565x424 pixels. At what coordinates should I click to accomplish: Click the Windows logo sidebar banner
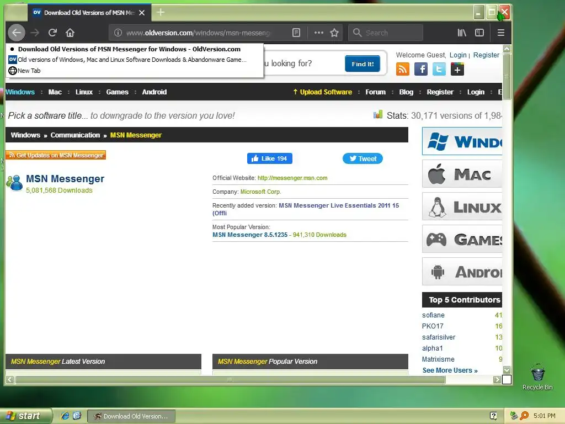[462, 141]
